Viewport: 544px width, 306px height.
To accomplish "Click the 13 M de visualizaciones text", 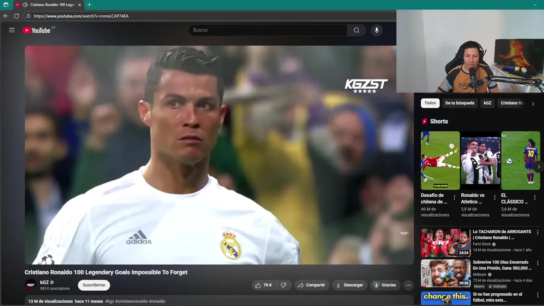I will pos(51,301).
